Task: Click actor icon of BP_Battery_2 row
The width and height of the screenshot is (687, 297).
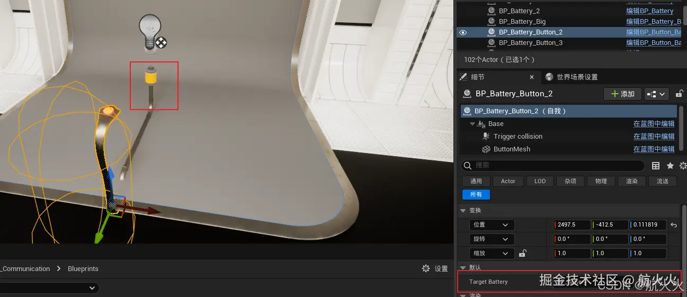Action: 492,11
